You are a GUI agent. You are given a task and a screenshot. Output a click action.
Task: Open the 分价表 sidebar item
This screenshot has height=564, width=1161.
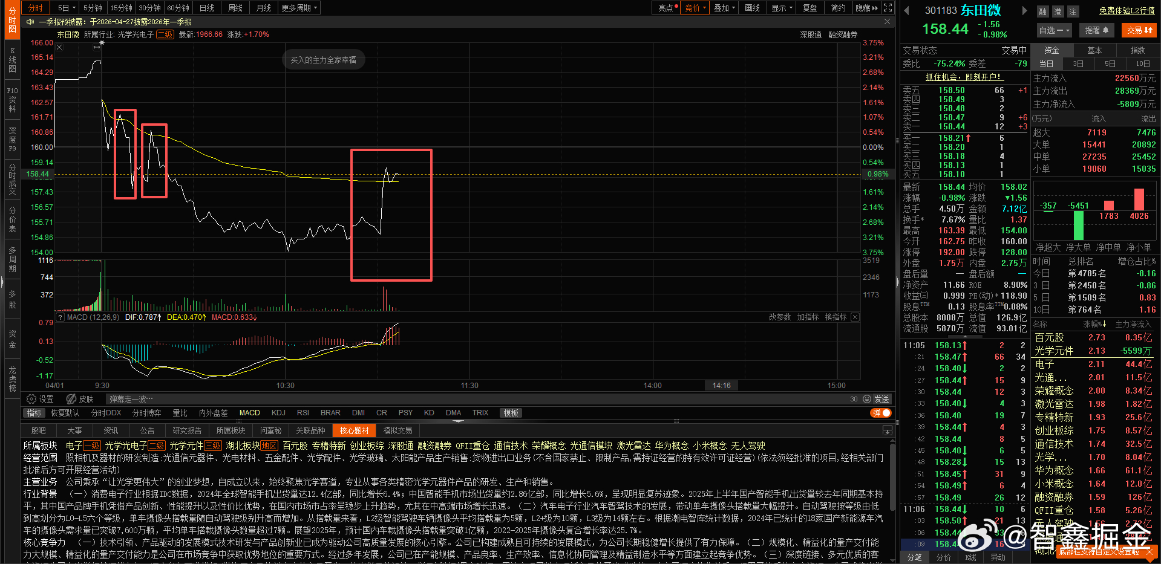[12, 219]
